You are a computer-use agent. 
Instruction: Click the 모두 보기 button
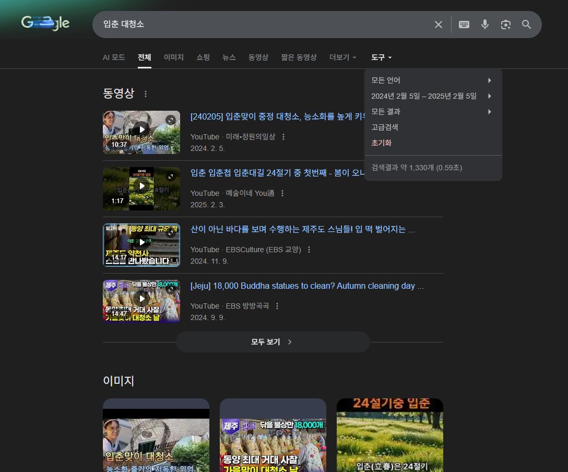[273, 342]
